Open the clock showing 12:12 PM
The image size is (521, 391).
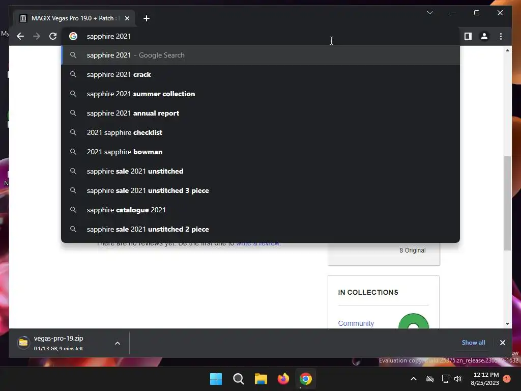485,379
